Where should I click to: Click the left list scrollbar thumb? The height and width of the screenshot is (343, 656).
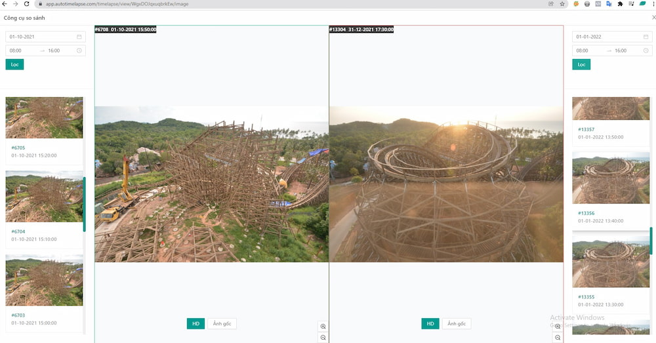click(x=84, y=204)
